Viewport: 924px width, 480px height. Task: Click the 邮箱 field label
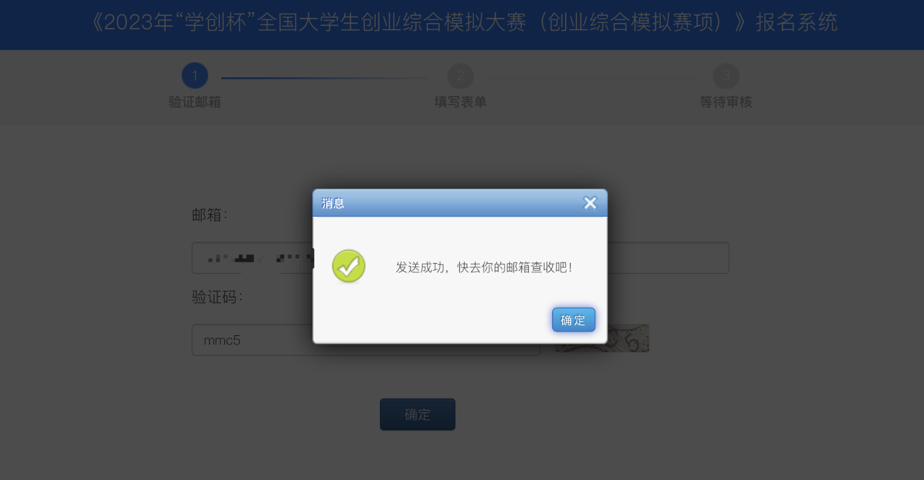[x=210, y=215]
